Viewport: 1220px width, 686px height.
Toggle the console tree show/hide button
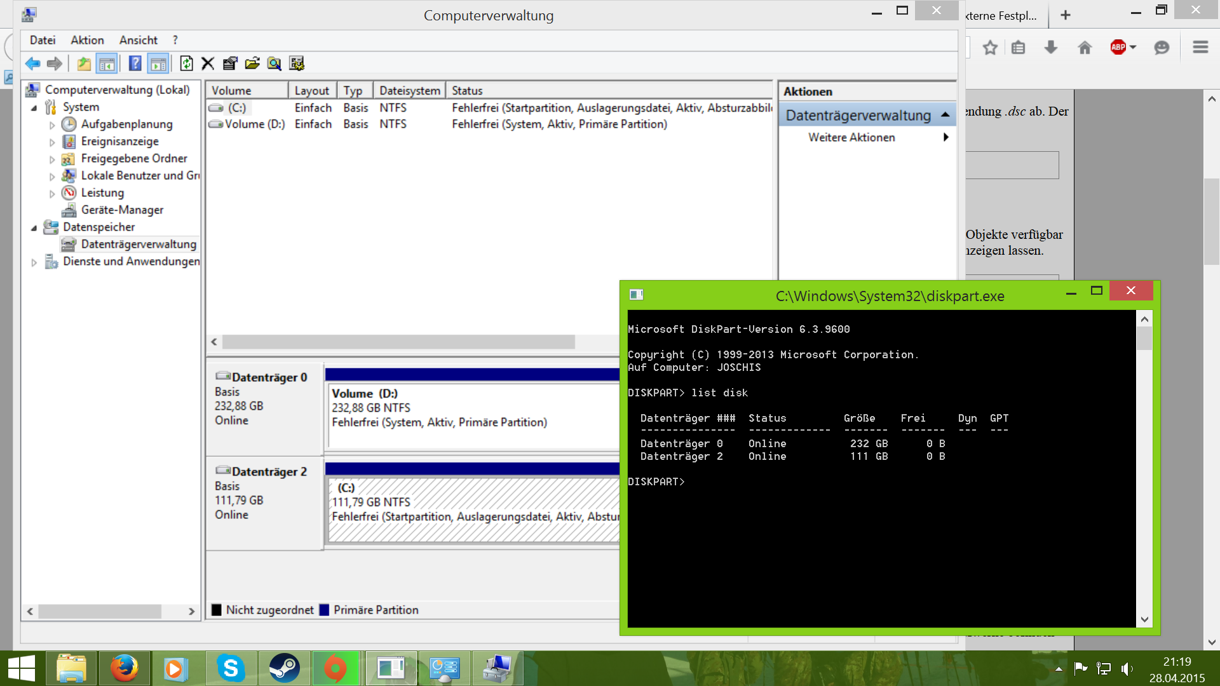107,64
